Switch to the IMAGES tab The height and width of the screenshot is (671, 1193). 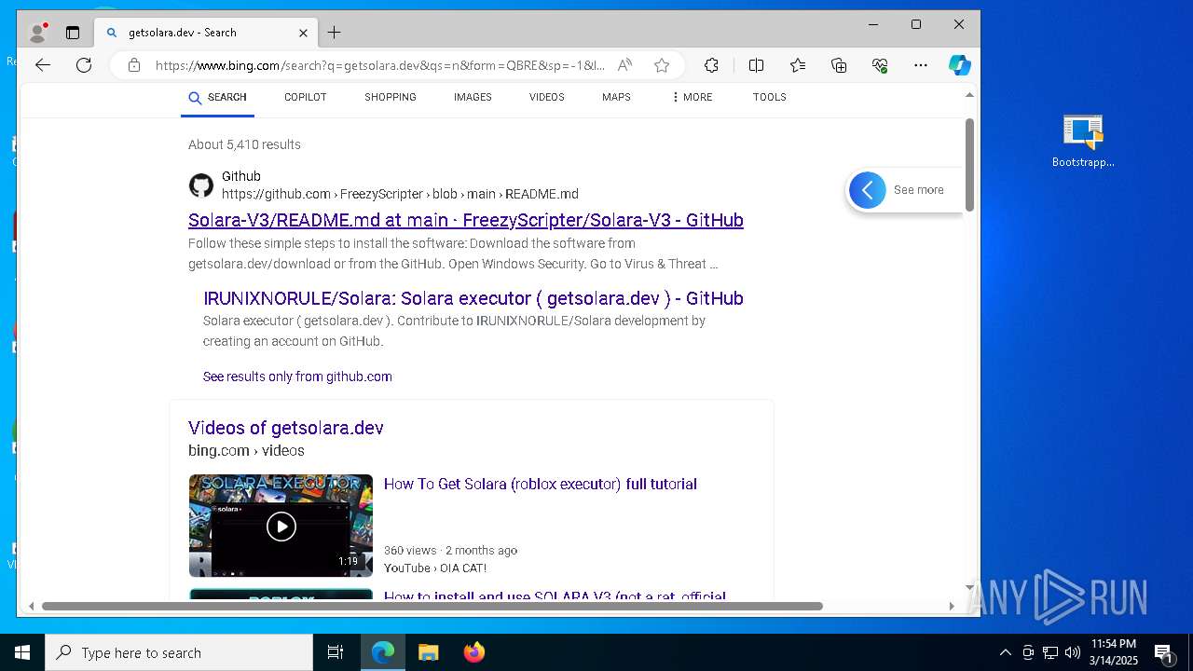(473, 97)
